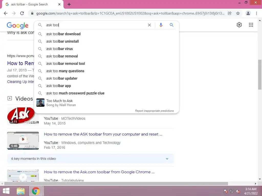262x196 pixels.
Task: Choose suggestion 'ask toolbar app'
Action: pos(106,86)
